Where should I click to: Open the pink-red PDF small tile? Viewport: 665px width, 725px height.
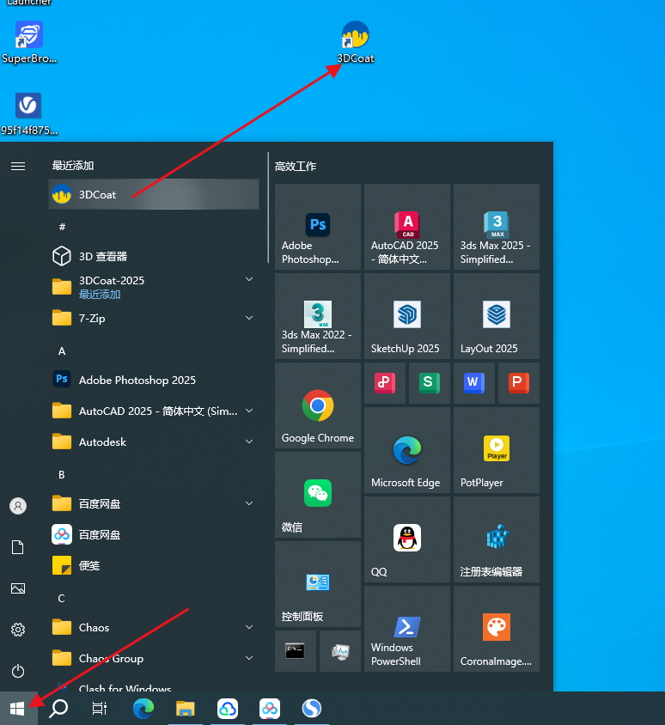pos(385,383)
